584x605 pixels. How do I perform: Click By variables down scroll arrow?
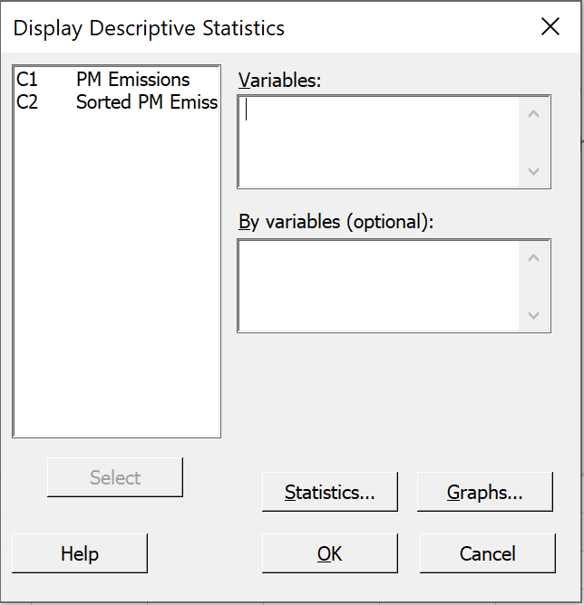pos(533,315)
